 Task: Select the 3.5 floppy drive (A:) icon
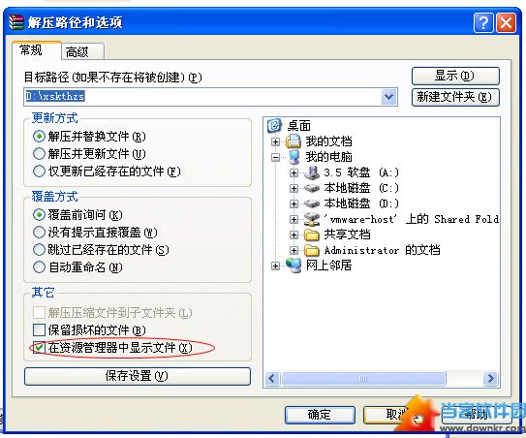[312, 172]
